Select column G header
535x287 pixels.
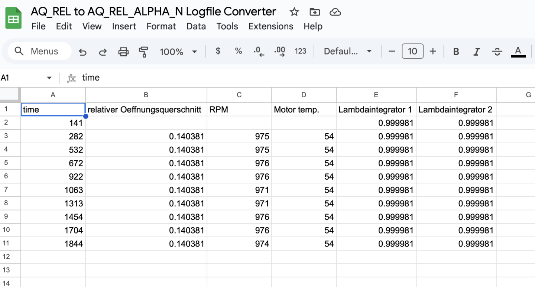pos(516,95)
